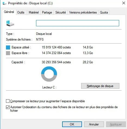Open the Versions précédentes tab
The height and width of the screenshot is (129, 127).
pos(83,12)
